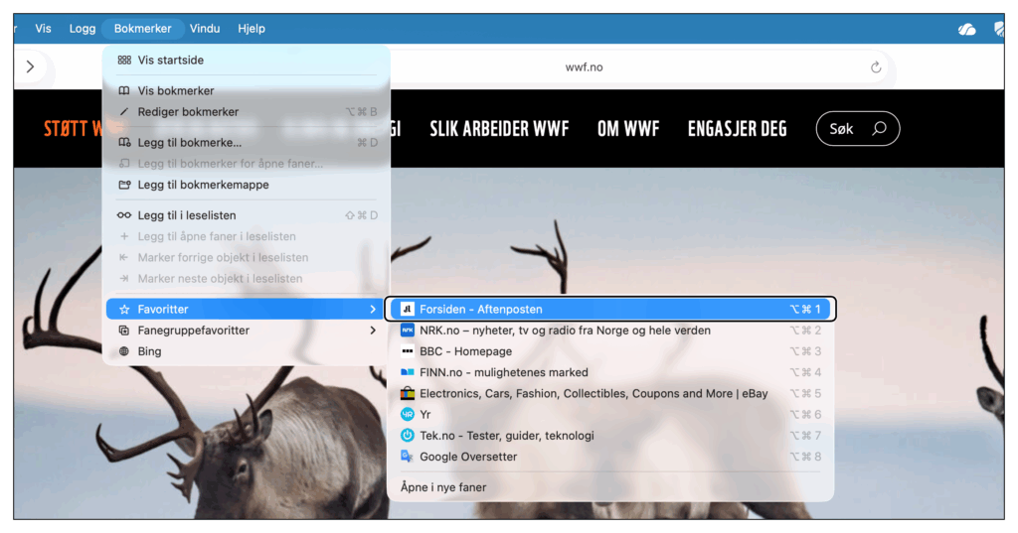Expand the Fanegruppefavoritter submenu arrow
The height and width of the screenshot is (533, 1018).
point(372,331)
